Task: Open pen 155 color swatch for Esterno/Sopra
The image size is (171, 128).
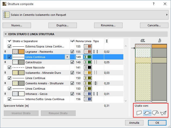Action: tap(88, 46)
